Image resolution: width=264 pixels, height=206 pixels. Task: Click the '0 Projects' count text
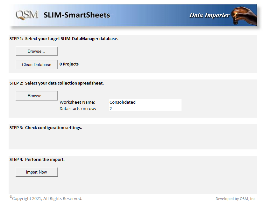pyautogui.click(x=69, y=64)
